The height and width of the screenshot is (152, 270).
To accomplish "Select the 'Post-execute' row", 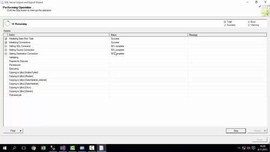I will tap(135, 95).
